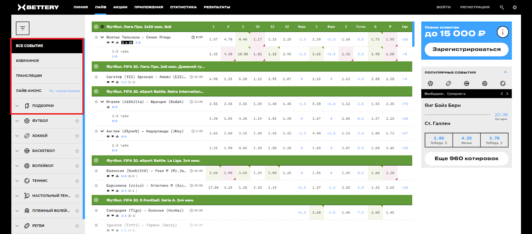Select 1.80 odds for Победа 1
Image resolution: width=532 pixels, height=234 pixels.
coord(439,140)
